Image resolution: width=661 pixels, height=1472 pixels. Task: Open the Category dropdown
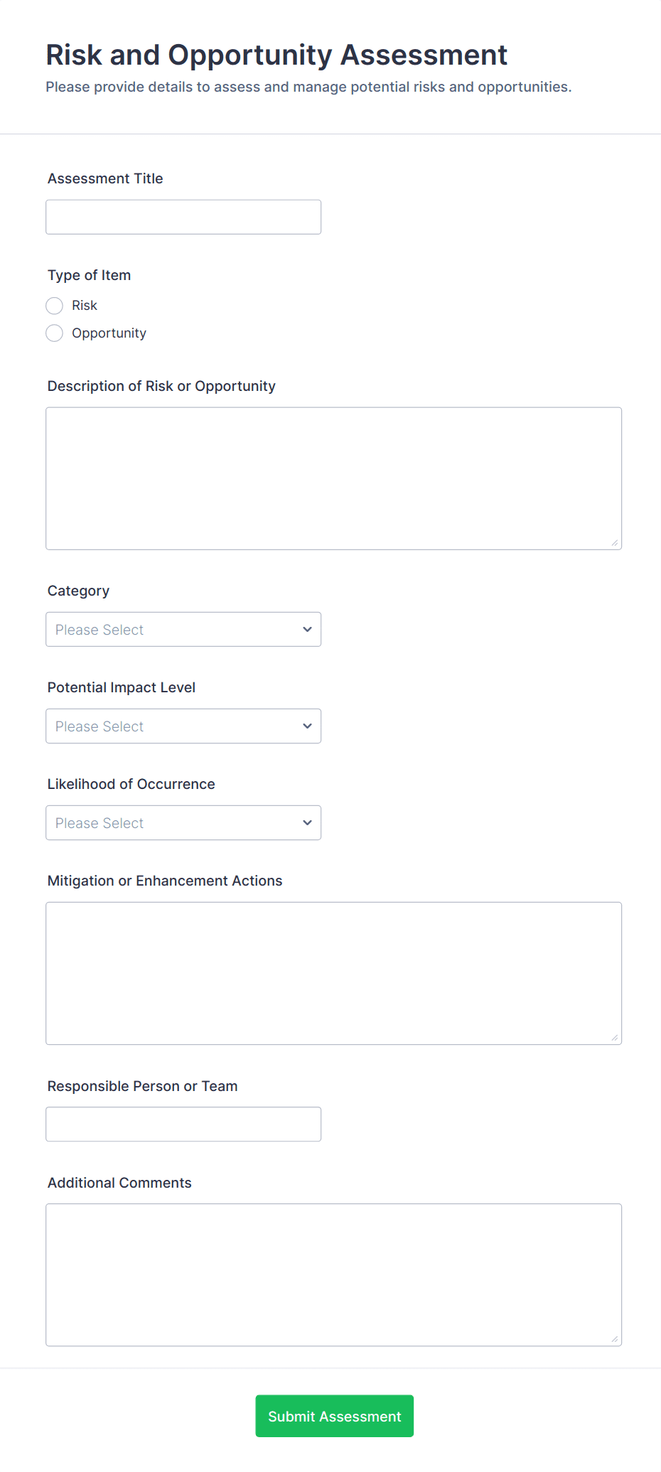tap(183, 630)
